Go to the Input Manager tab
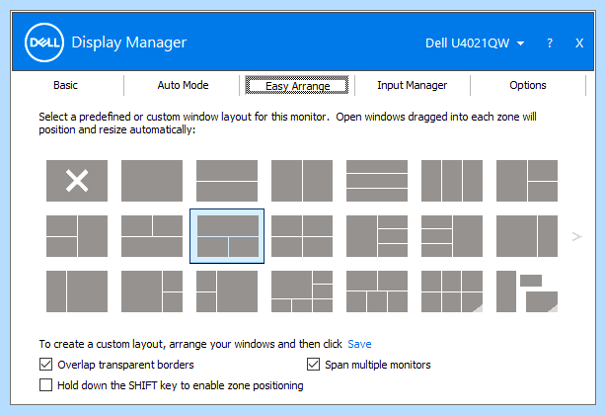The image size is (606, 415). tap(412, 85)
